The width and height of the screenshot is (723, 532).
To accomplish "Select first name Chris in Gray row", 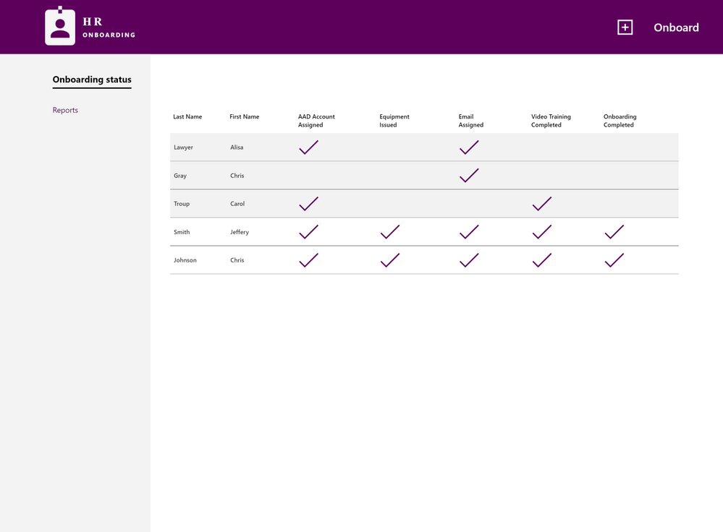I will pyautogui.click(x=237, y=176).
